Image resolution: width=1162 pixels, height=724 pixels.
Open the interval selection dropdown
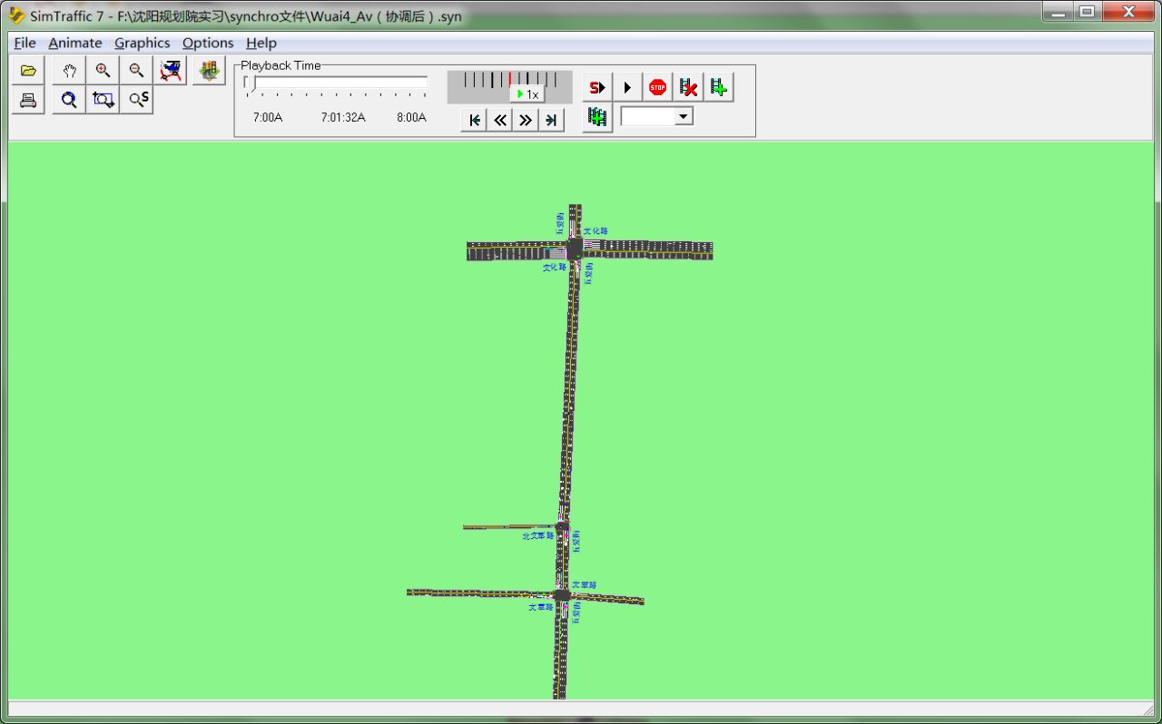pyautogui.click(x=683, y=116)
